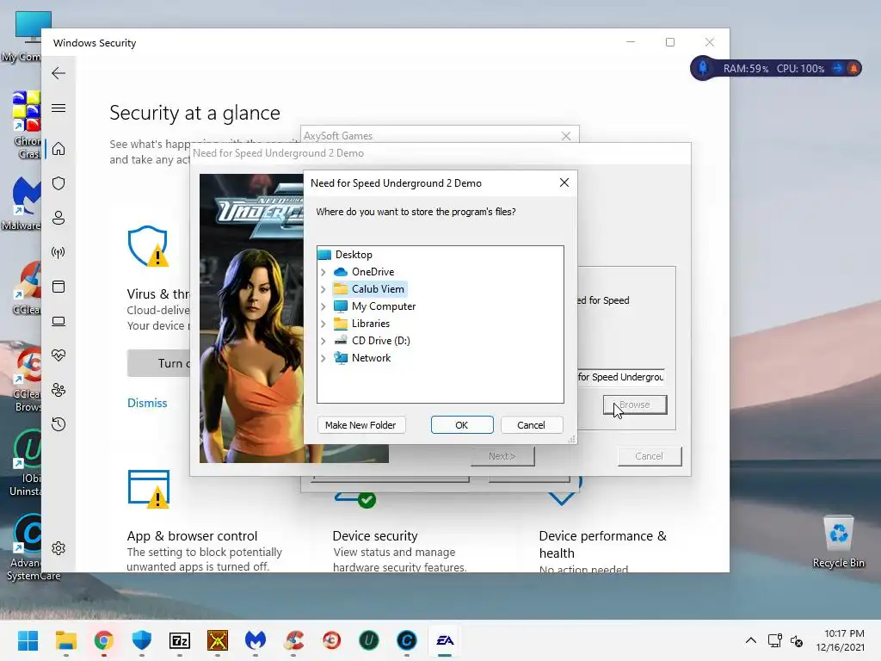Click Make New Folder button

(360, 425)
